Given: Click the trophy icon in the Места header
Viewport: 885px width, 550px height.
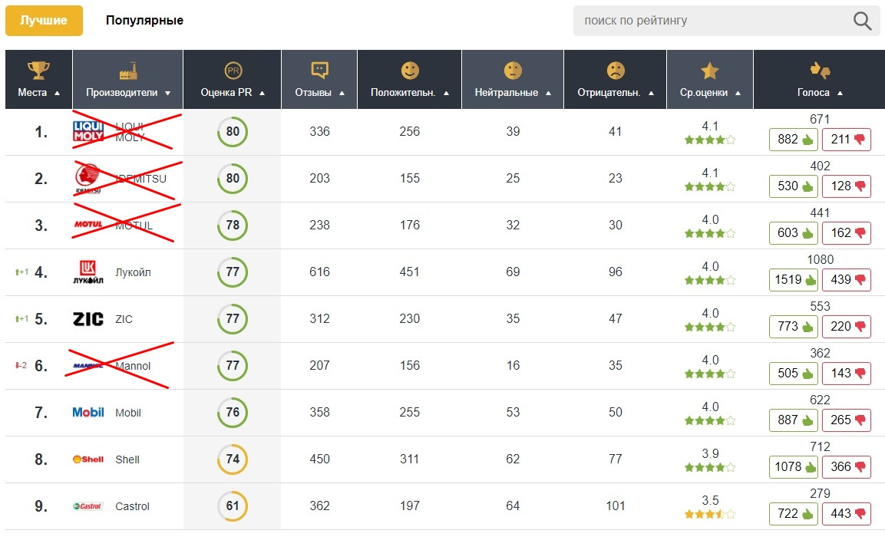Looking at the screenshot, I should (38, 71).
